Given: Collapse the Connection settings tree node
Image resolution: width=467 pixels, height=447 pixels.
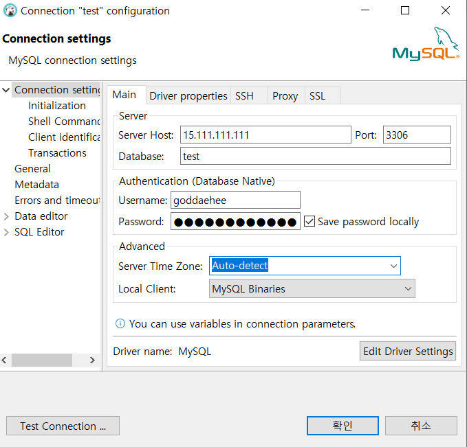Looking at the screenshot, I should point(6,90).
